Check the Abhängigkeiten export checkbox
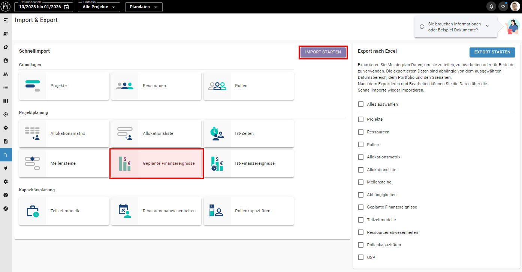 point(361,195)
